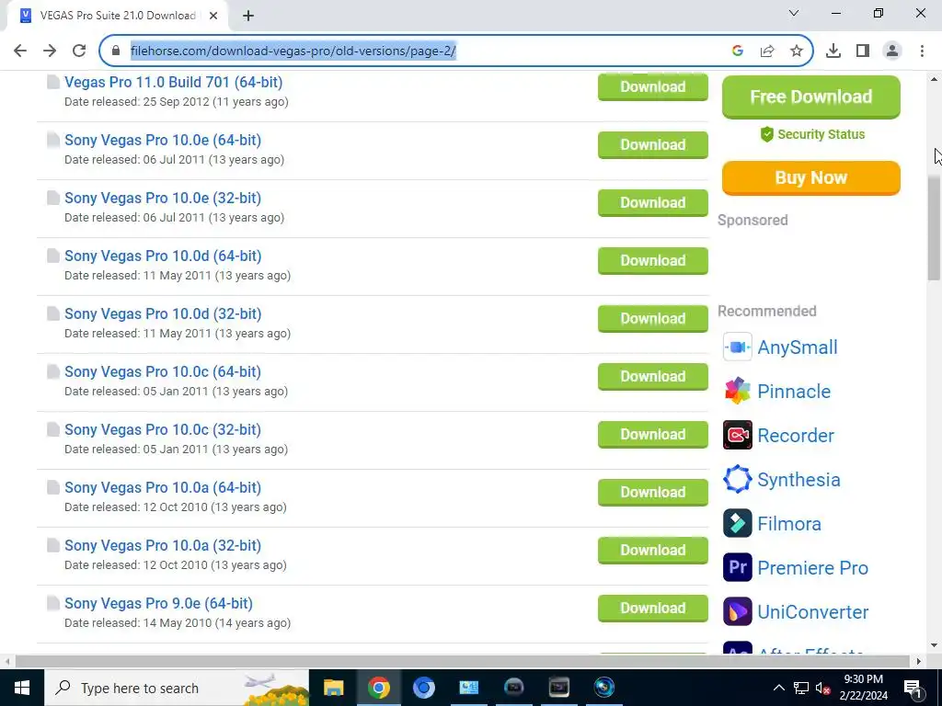Select the VEGAS Pro Suite 21.0 Download tab
Viewport: 942px width, 706px height.
click(117, 16)
